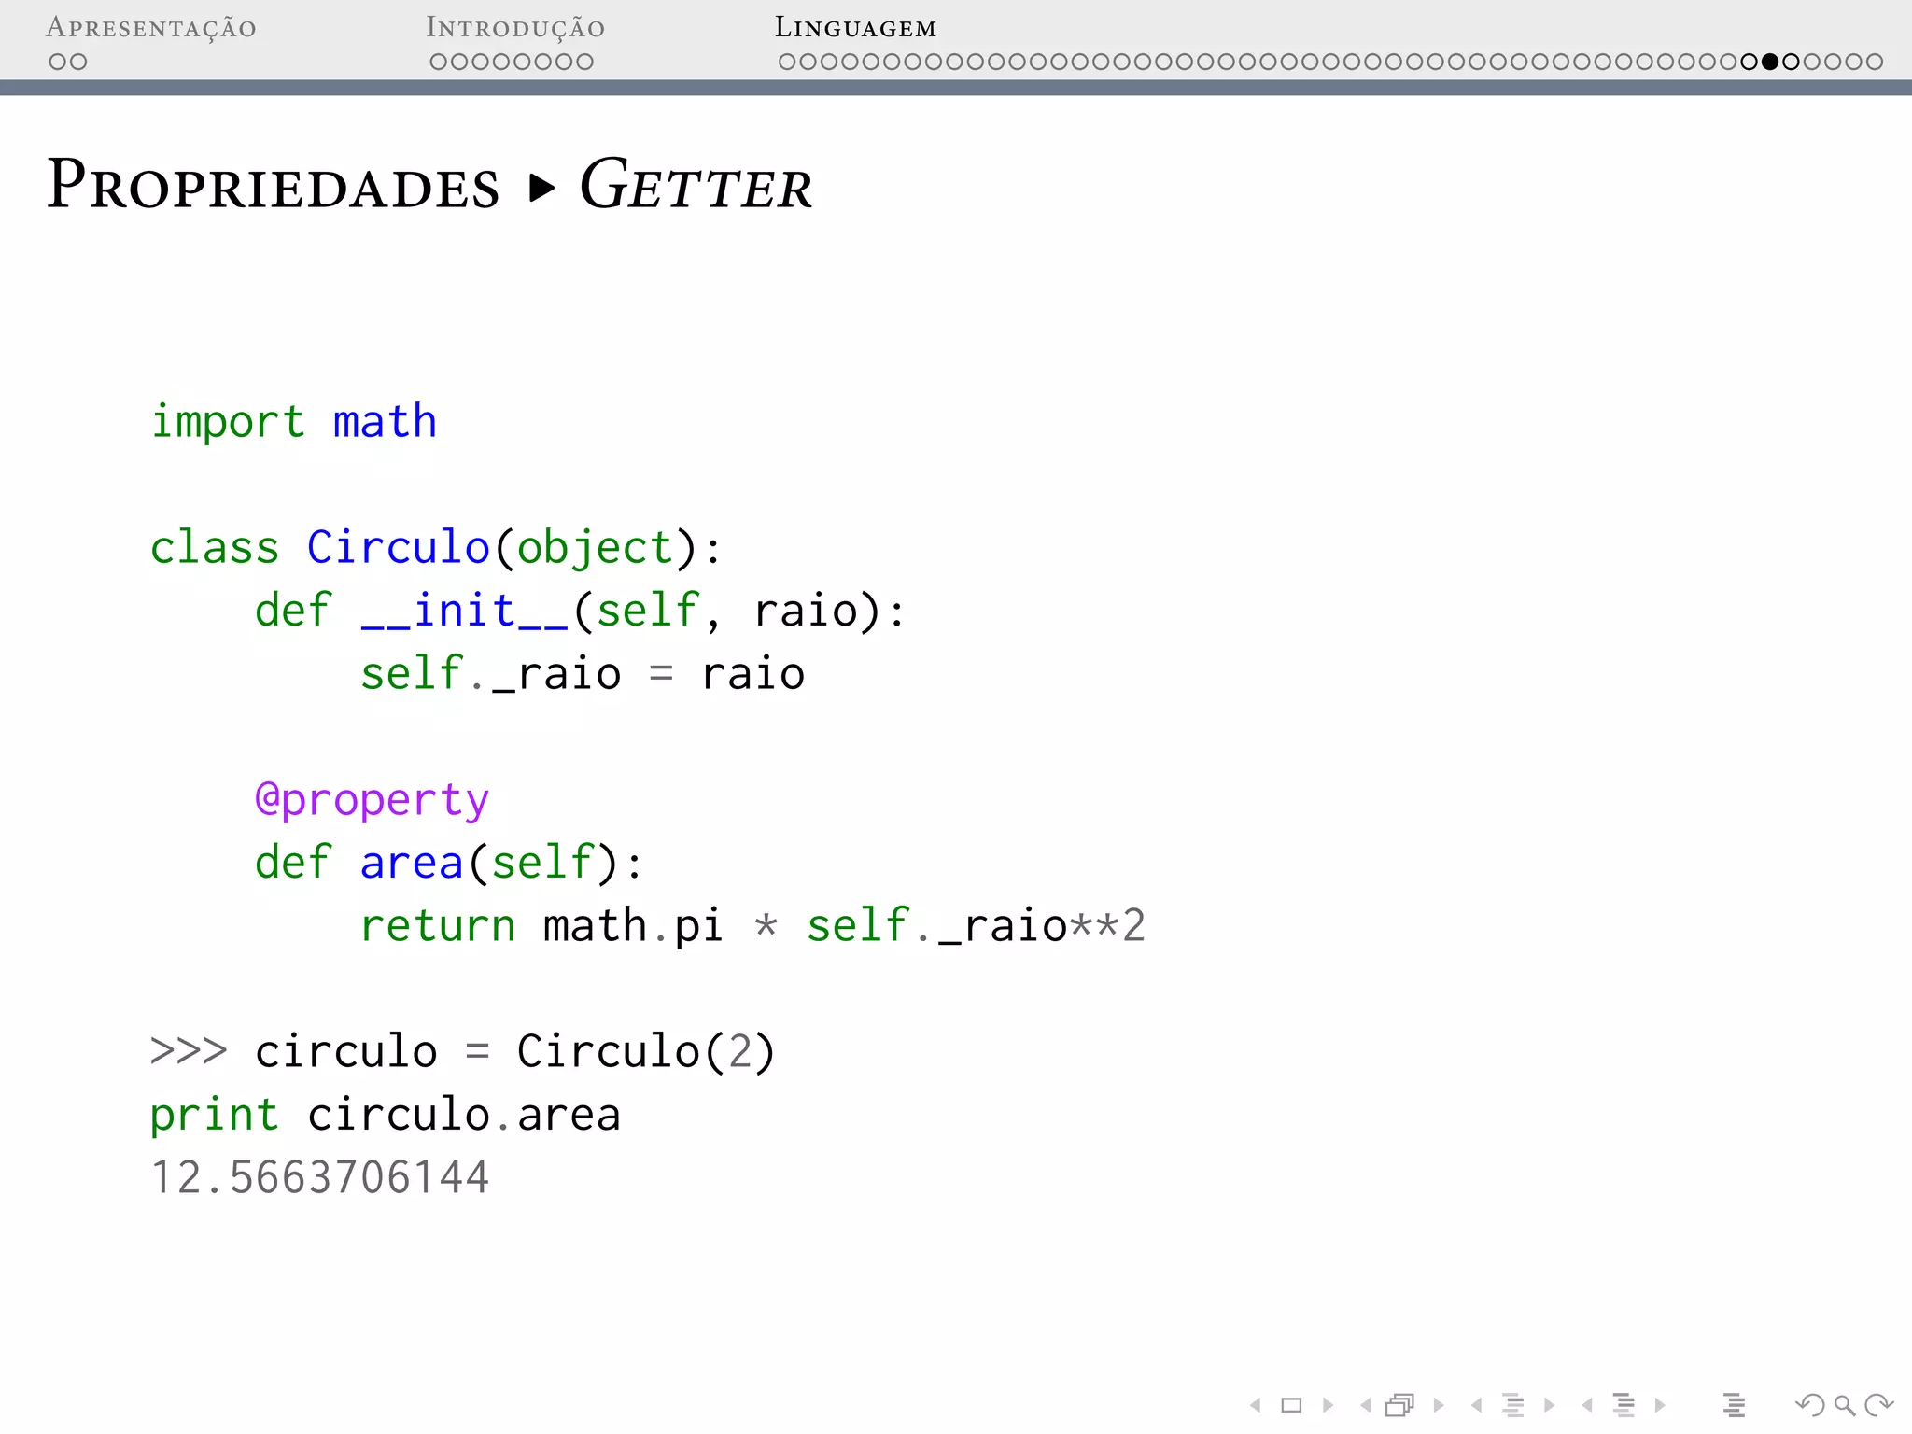Select first slide circle under Introdução
The height and width of the screenshot is (1434, 1912).
click(x=439, y=63)
